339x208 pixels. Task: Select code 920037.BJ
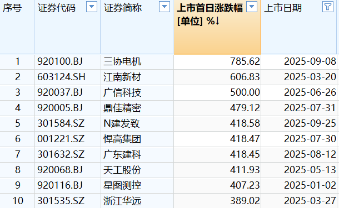click(60, 92)
